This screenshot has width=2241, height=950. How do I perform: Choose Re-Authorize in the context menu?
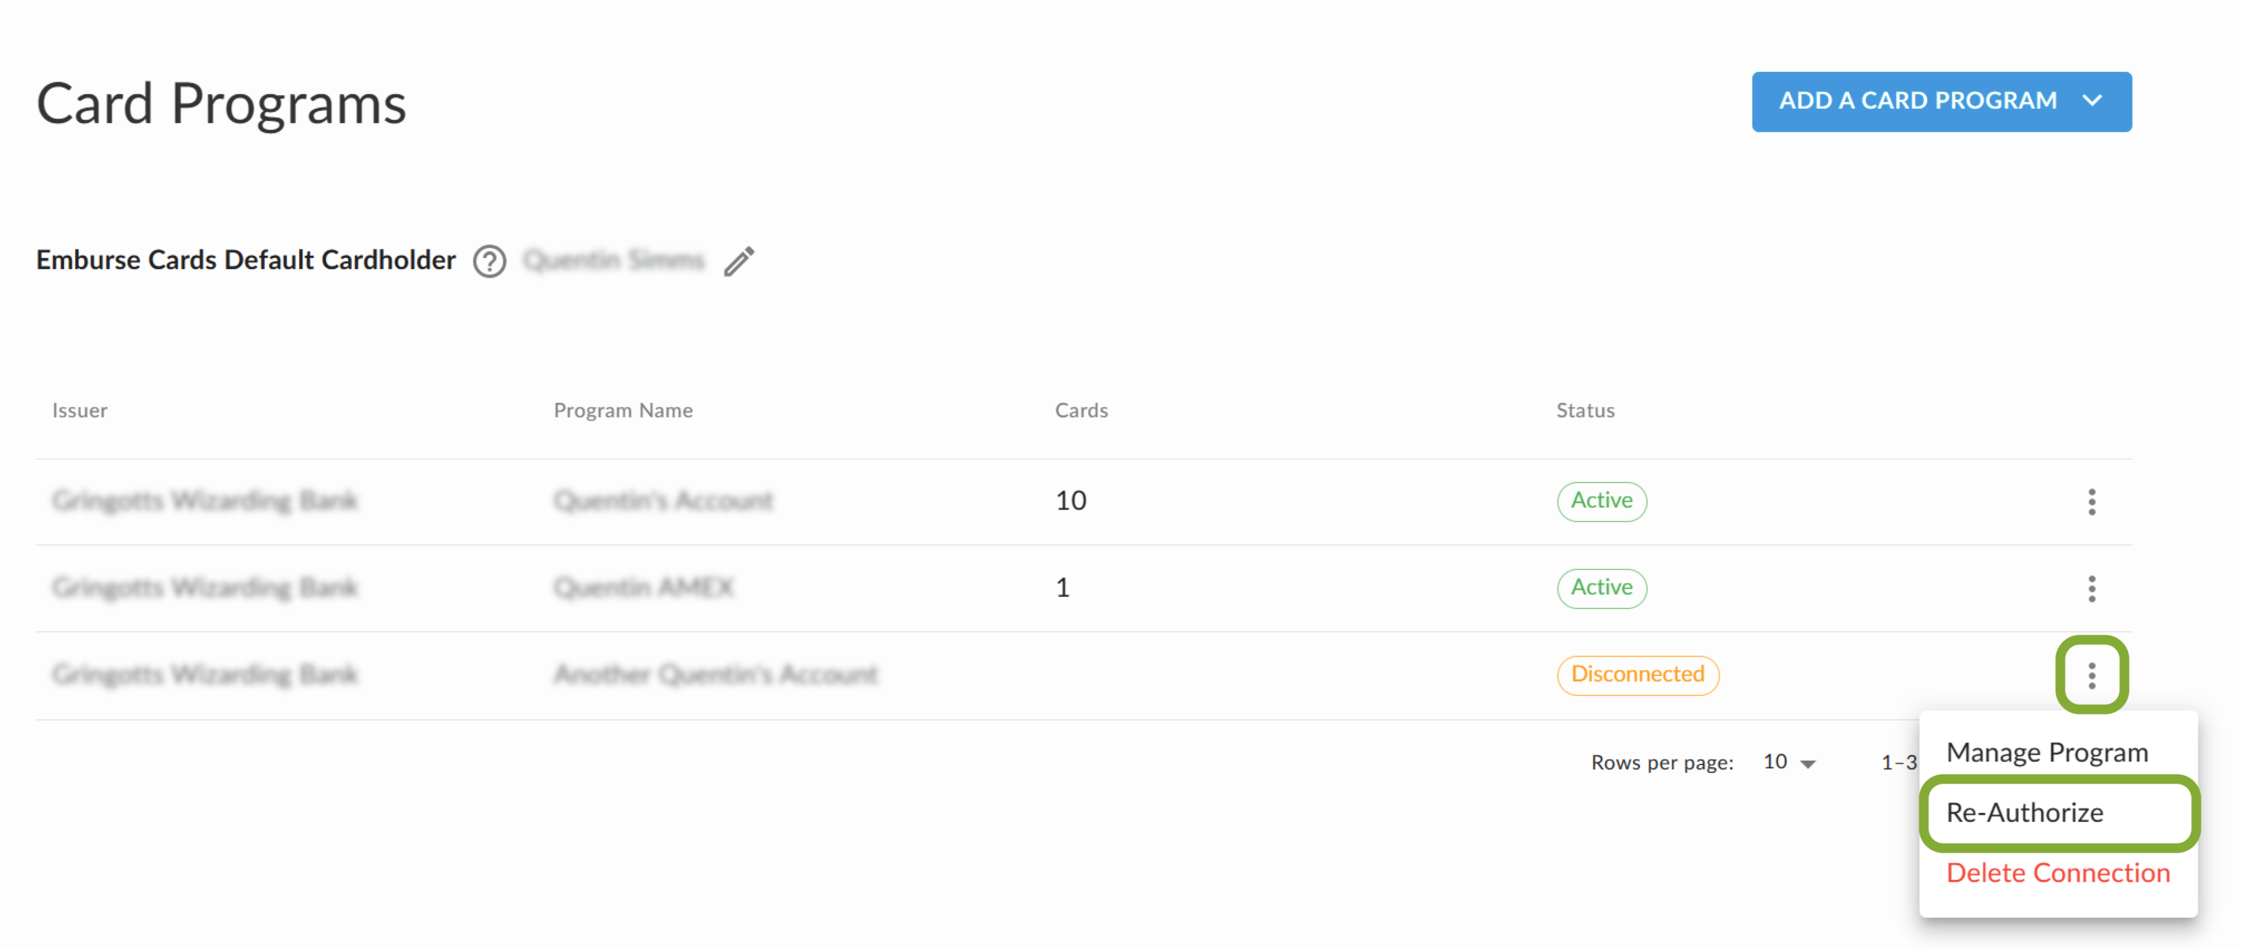(2024, 812)
